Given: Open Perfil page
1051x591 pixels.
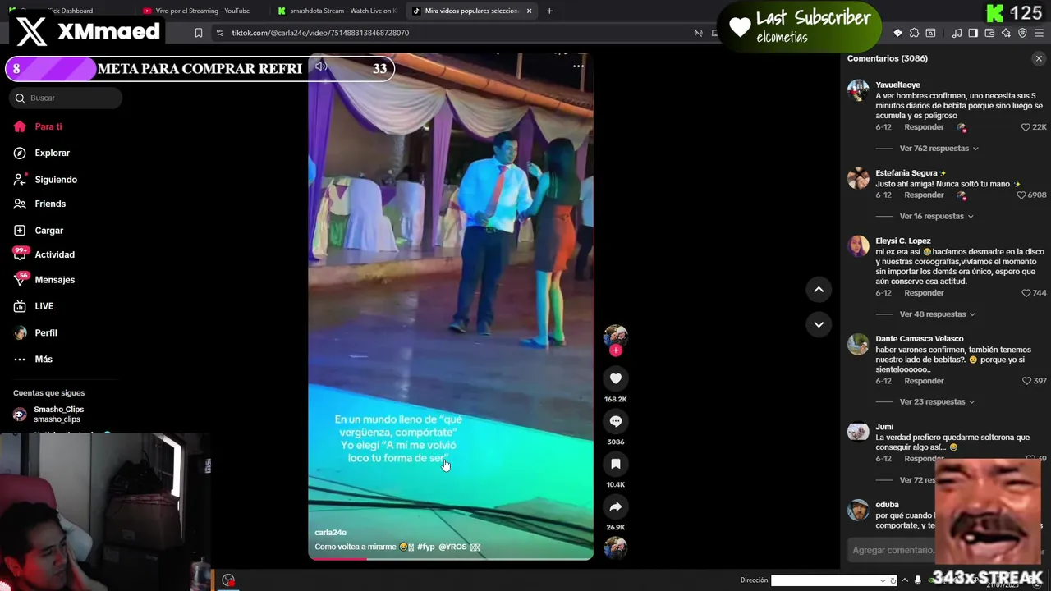Looking at the screenshot, I should click(x=46, y=332).
